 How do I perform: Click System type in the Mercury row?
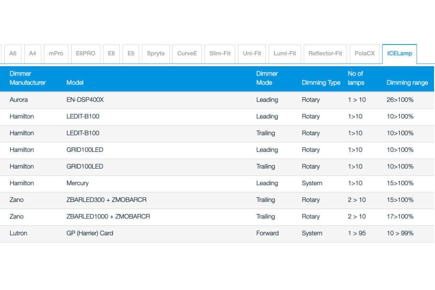point(312,183)
